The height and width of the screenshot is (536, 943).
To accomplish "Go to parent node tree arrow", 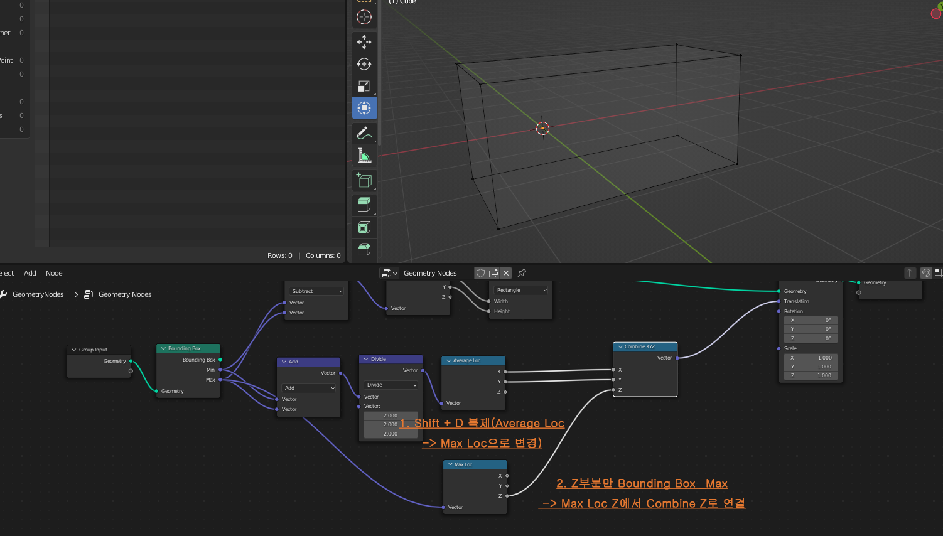I will coord(910,273).
